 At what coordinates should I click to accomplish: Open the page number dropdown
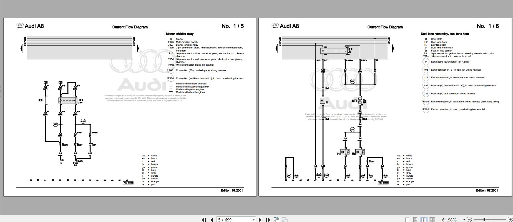253,220
